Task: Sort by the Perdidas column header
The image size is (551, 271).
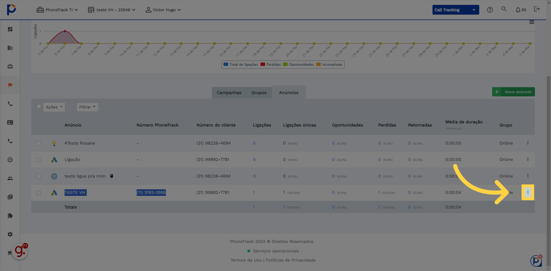Action: (387, 125)
